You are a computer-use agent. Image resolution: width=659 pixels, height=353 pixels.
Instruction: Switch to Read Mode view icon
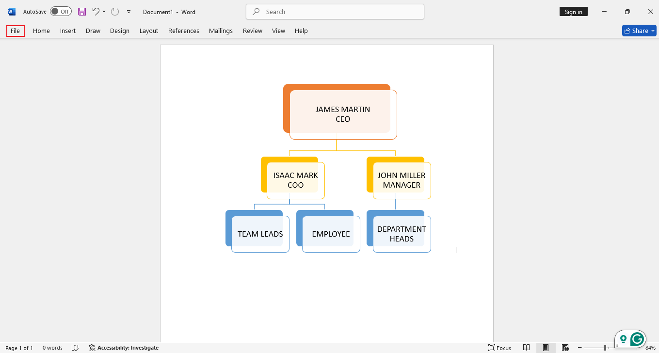point(526,348)
